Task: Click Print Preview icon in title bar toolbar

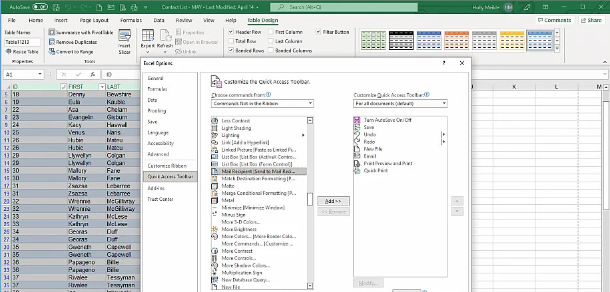Action: (123, 7)
